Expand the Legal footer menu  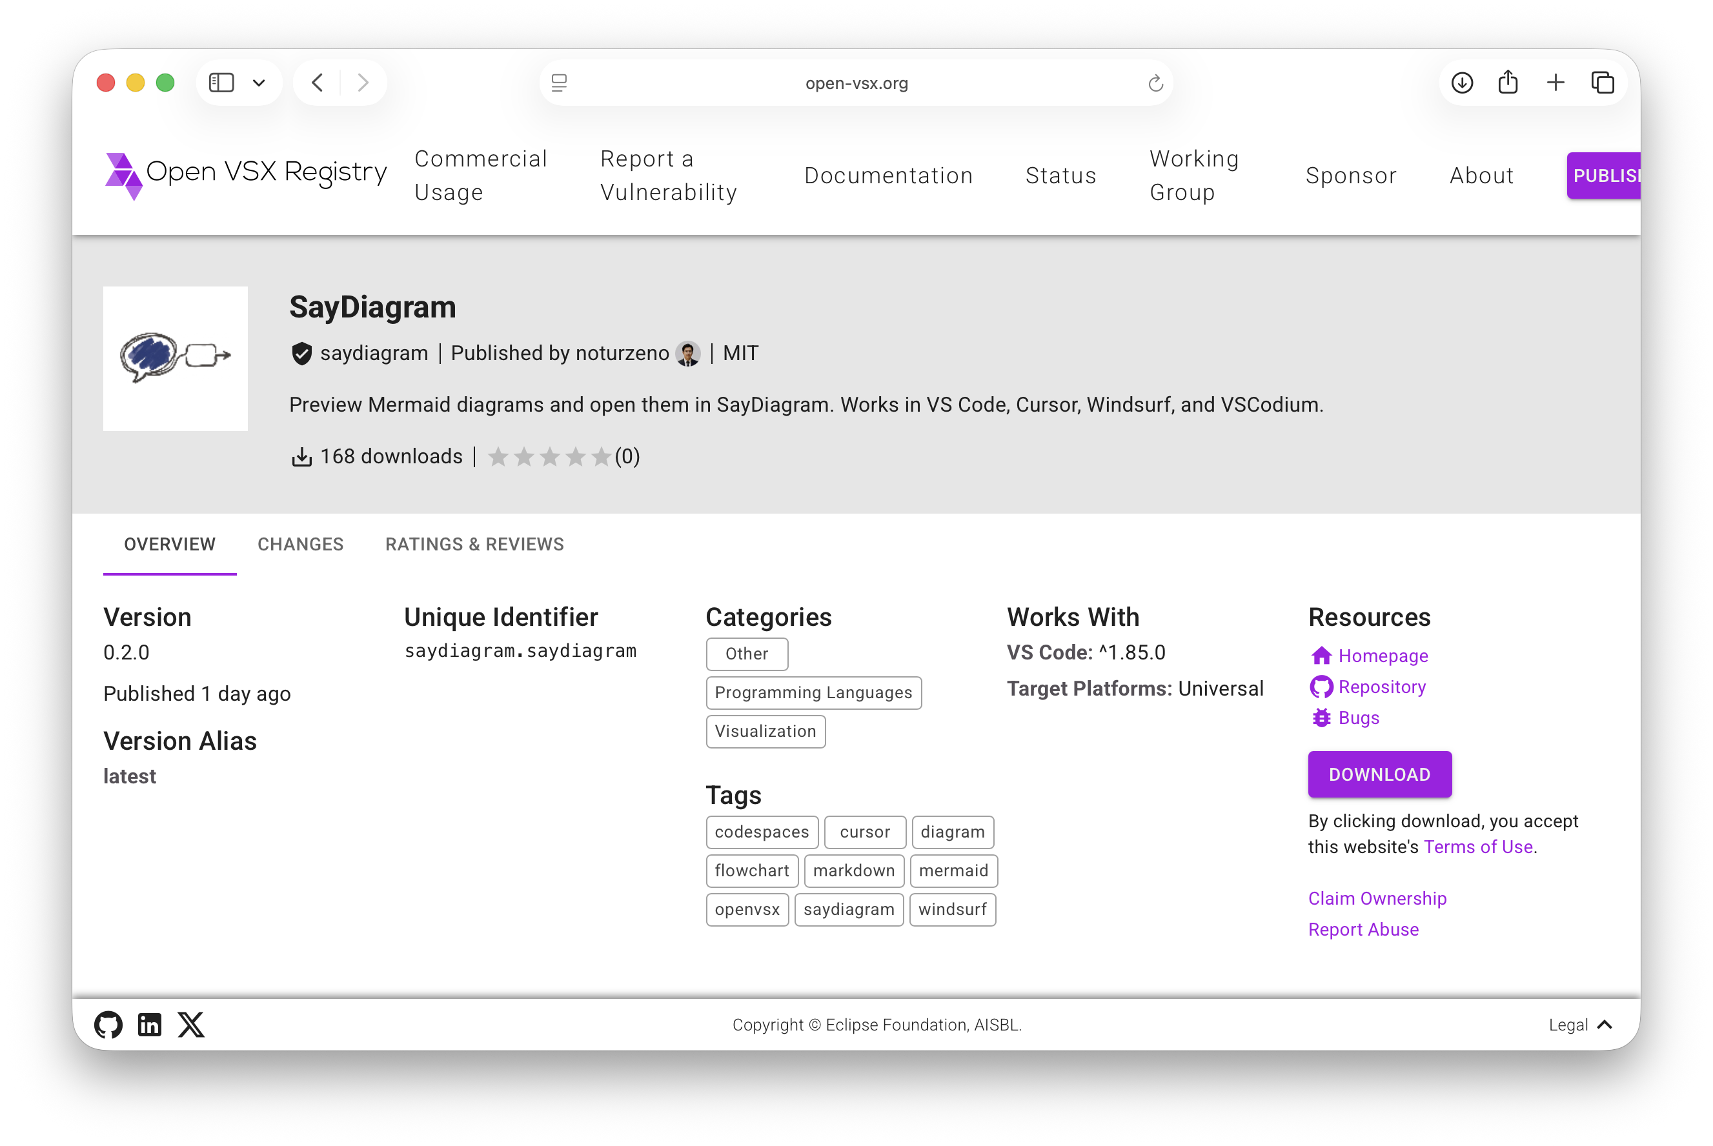pos(1579,1024)
